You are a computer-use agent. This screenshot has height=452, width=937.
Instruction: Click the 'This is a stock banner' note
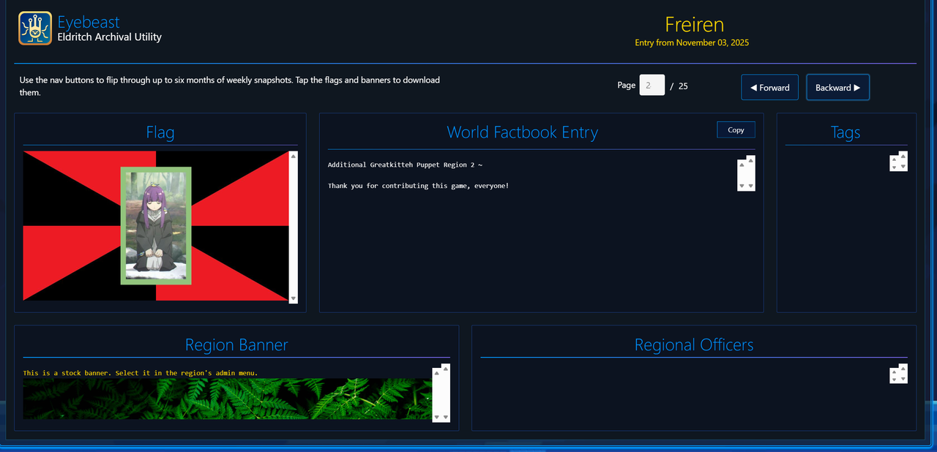click(141, 373)
